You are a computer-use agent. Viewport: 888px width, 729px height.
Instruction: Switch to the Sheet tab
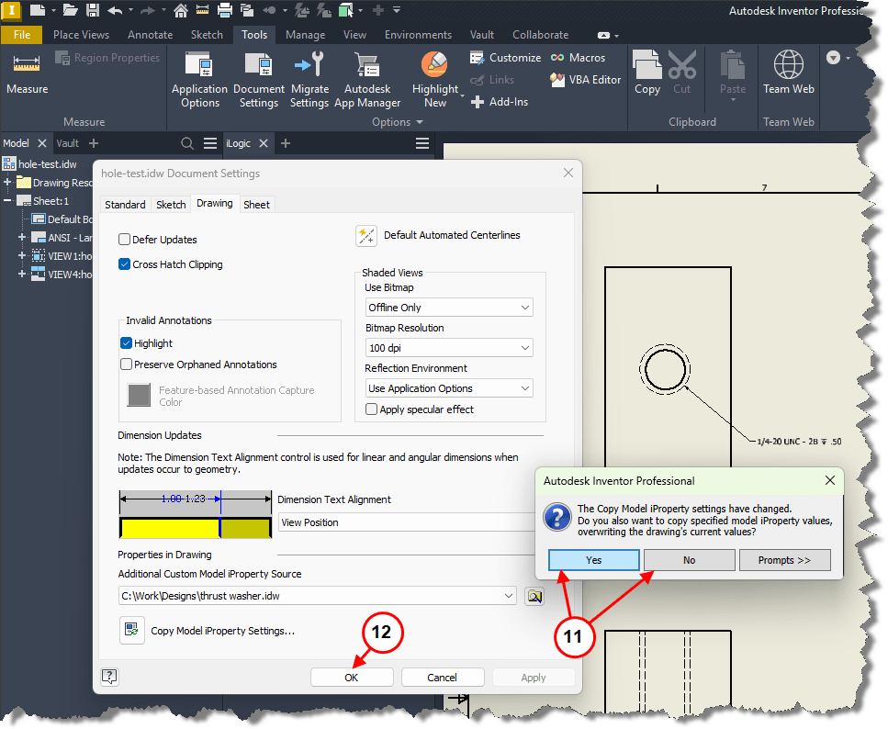[x=256, y=205]
